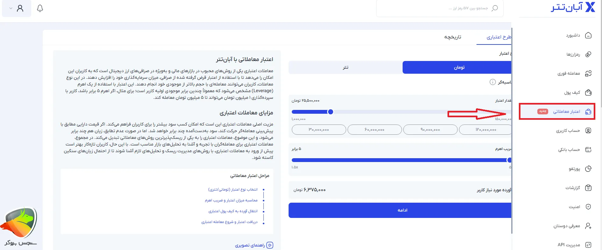The width and height of the screenshot is (602, 250).
Task: Click the حساب بانکی card icon
Action: point(588,150)
